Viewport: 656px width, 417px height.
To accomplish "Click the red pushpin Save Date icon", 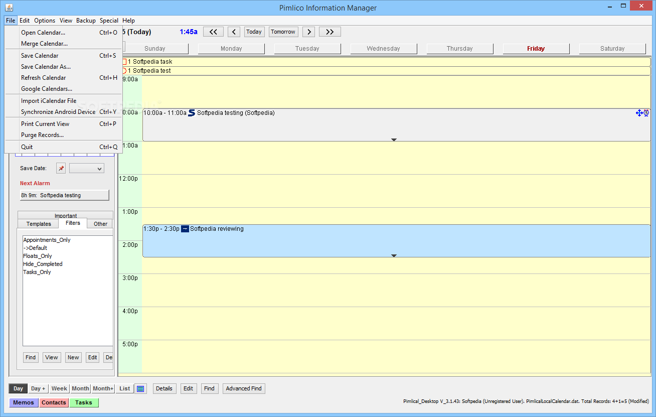I will click(x=61, y=168).
